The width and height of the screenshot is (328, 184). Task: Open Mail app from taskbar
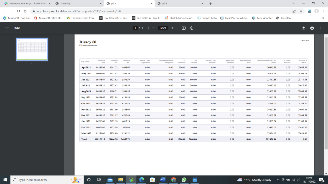(110, 180)
